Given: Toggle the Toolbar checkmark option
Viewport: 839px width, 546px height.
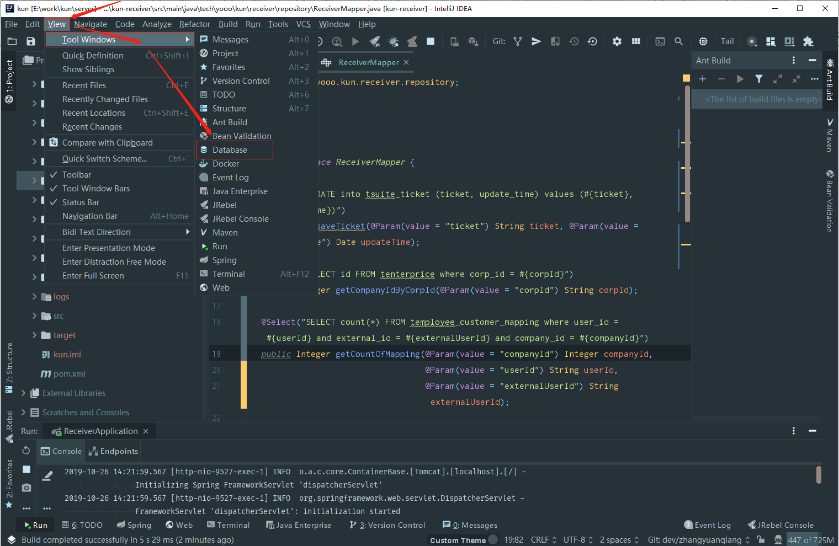Looking at the screenshot, I should [x=120, y=175].
